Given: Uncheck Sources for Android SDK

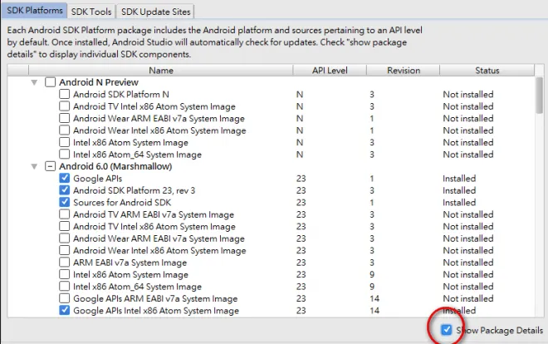Looking at the screenshot, I should point(64,202).
